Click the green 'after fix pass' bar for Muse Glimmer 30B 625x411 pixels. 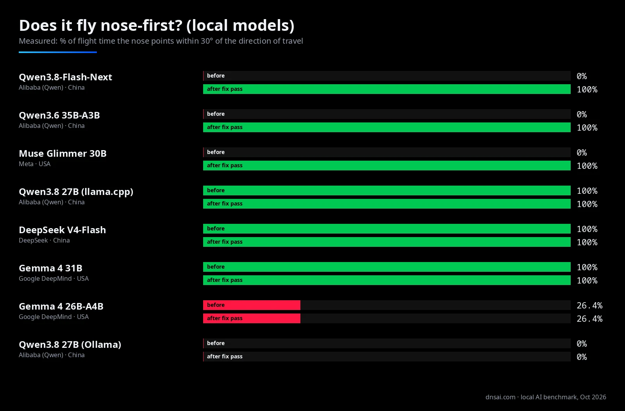[387, 165]
